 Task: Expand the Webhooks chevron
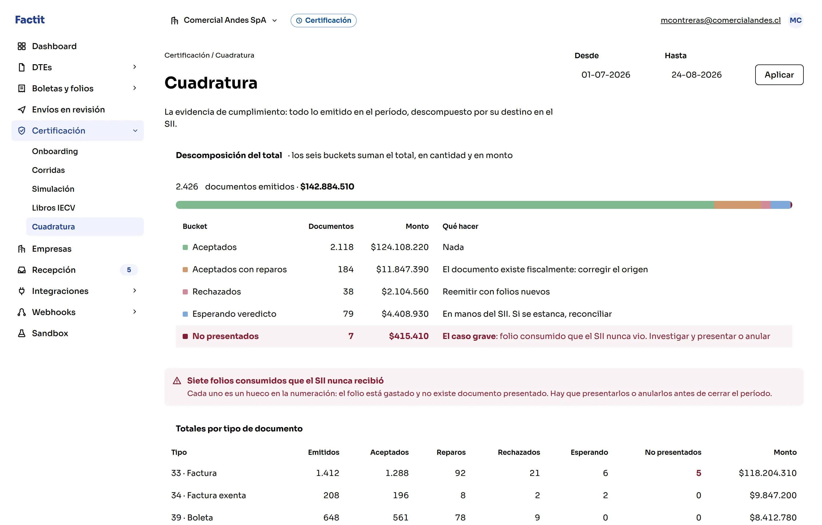pyautogui.click(x=134, y=312)
